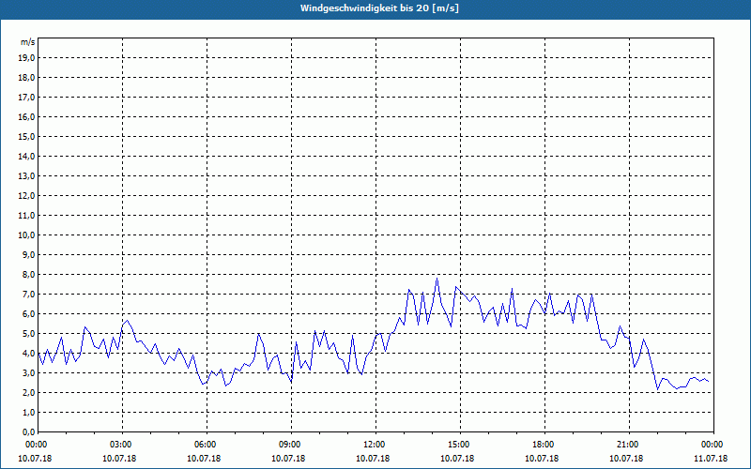Select the '10.07.18' date under 12:00
Viewport: 751px width, 469px height.
click(x=373, y=459)
